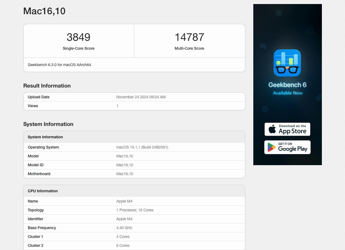
Task: Click the Identifier row label
Action: coord(35,219)
